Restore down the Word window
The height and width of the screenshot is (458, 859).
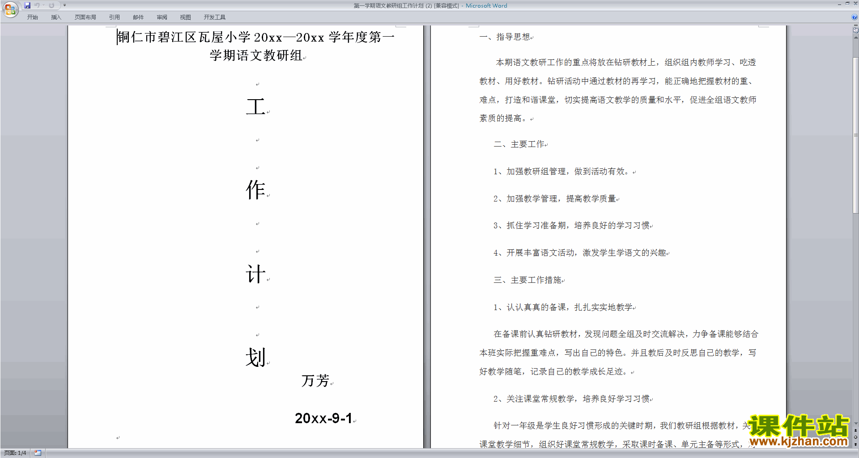pos(847,4)
